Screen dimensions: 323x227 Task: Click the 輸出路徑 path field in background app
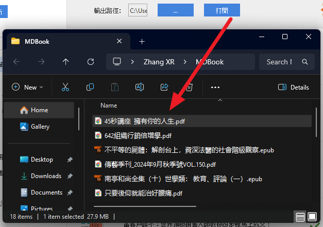138,10
